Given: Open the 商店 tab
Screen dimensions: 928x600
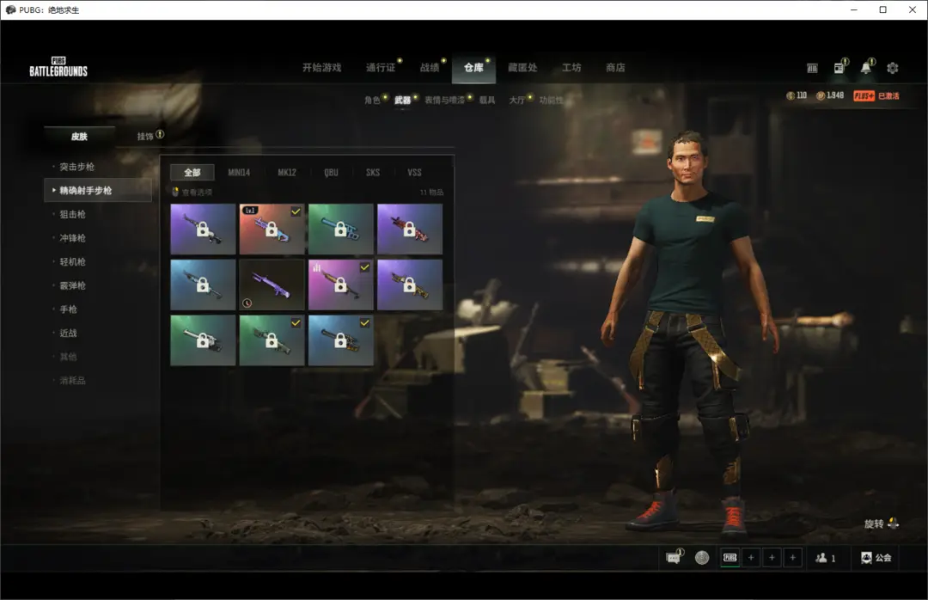Looking at the screenshot, I should 615,68.
